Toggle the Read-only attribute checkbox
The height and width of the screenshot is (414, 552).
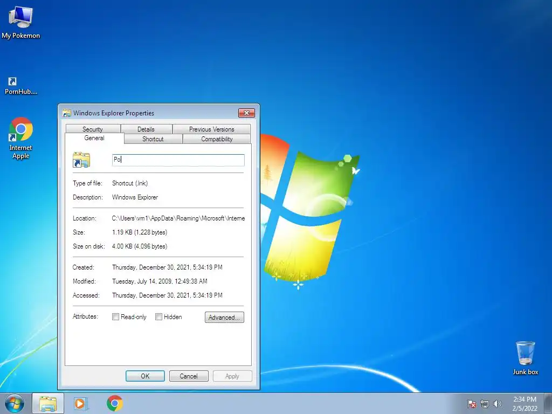pos(115,316)
